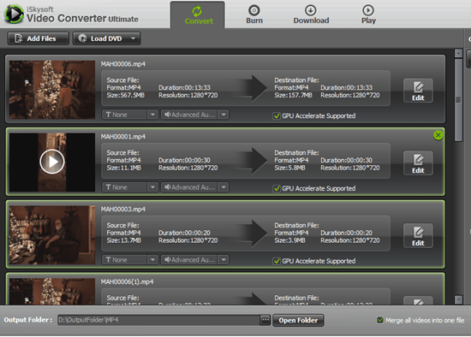The height and width of the screenshot is (337, 471).
Task: Click source size 567.5MB text
Action: (126, 96)
